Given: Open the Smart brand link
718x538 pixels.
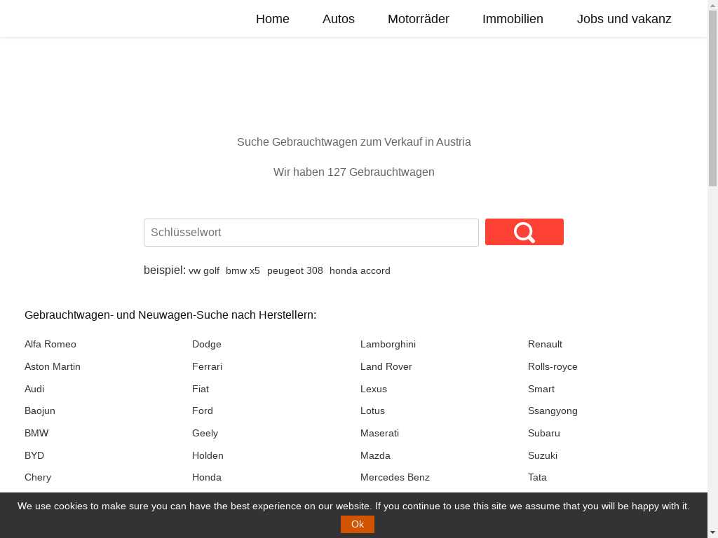Looking at the screenshot, I should (x=541, y=389).
